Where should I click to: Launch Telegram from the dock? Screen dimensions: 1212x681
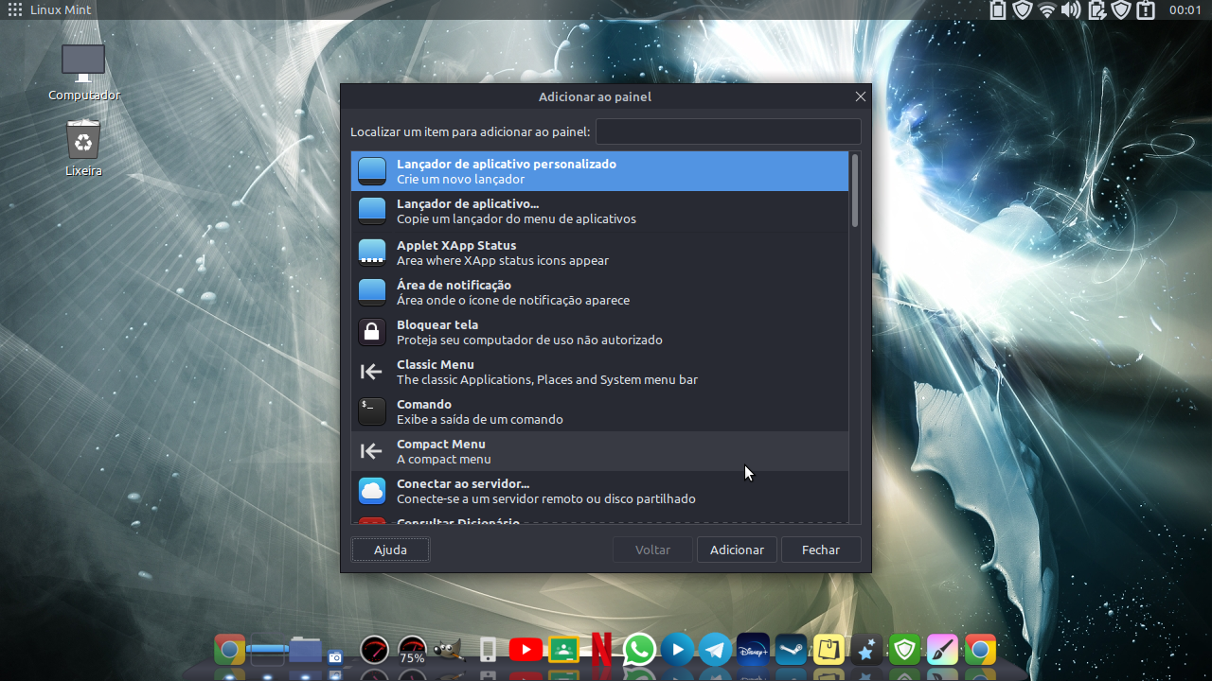coord(715,650)
